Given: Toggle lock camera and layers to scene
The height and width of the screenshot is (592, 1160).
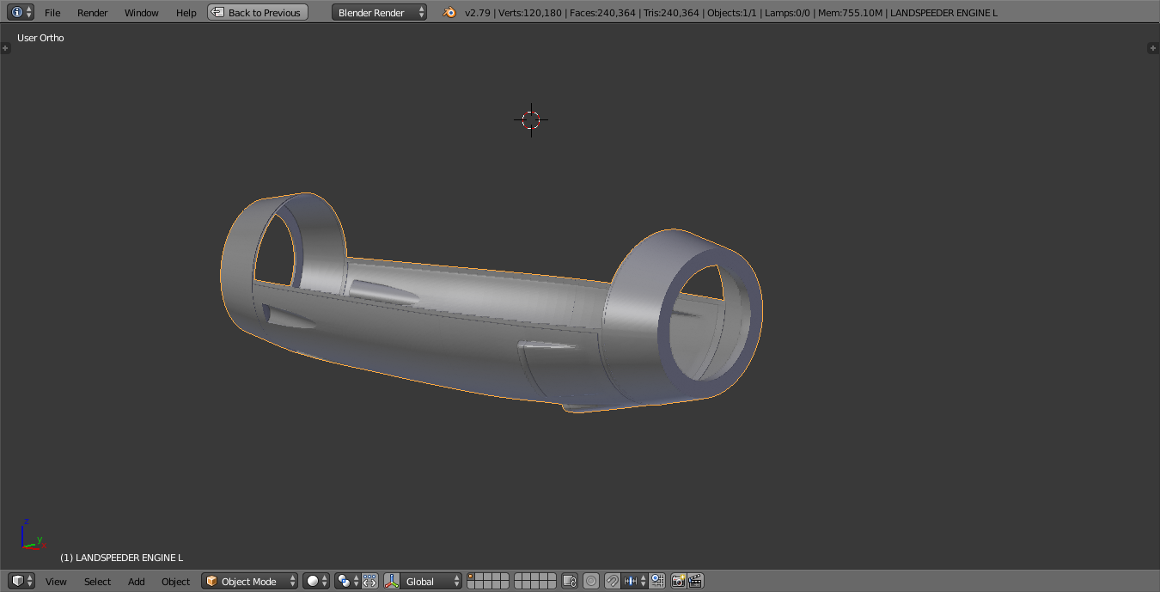Looking at the screenshot, I should click(569, 581).
